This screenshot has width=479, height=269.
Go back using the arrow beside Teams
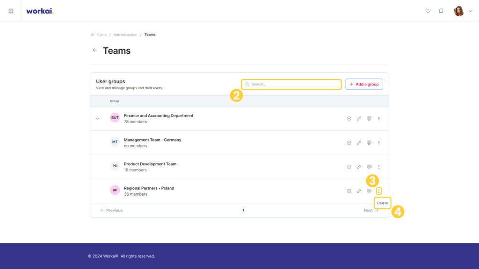point(94,50)
